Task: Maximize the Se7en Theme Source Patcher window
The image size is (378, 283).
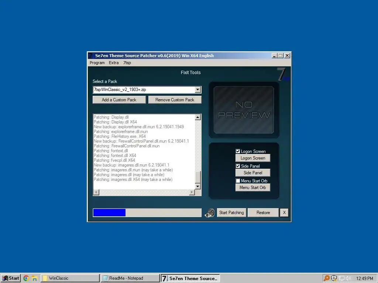Action: click(281, 56)
